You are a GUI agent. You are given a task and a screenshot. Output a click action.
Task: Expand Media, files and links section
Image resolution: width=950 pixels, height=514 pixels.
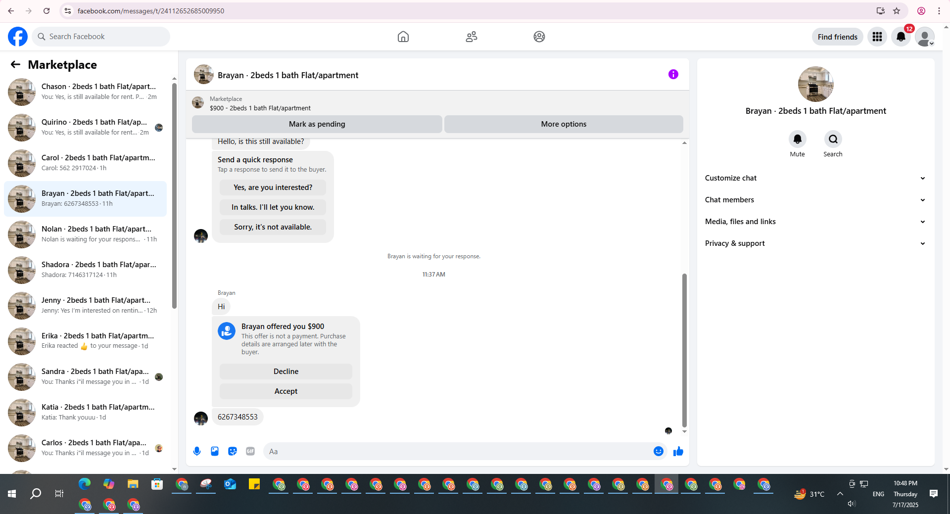(x=815, y=222)
